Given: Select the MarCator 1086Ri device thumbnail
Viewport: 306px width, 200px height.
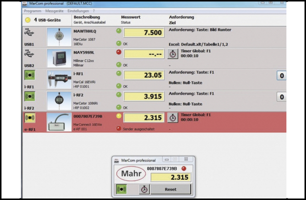Looking at the screenshot, I should coord(59,101).
